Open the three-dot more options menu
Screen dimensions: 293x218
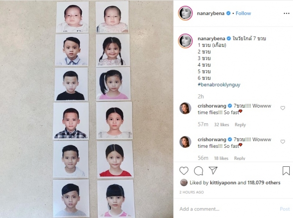[286, 13]
